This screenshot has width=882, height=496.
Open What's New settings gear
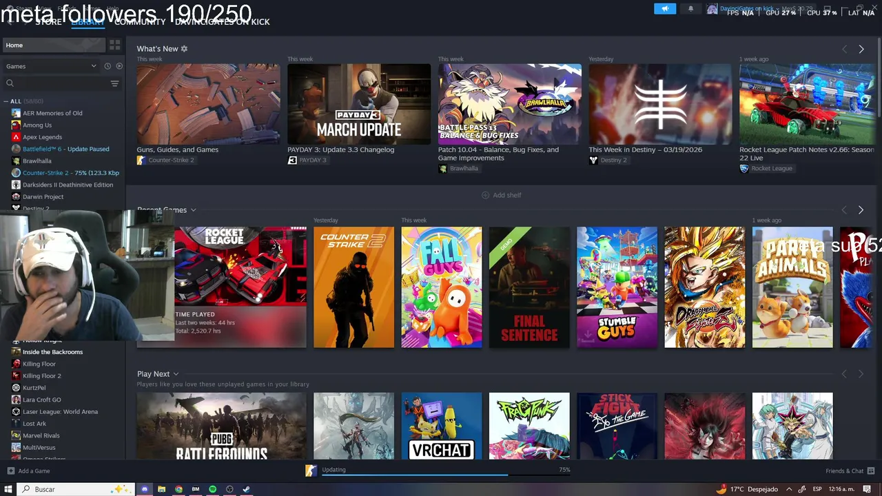pyautogui.click(x=184, y=49)
